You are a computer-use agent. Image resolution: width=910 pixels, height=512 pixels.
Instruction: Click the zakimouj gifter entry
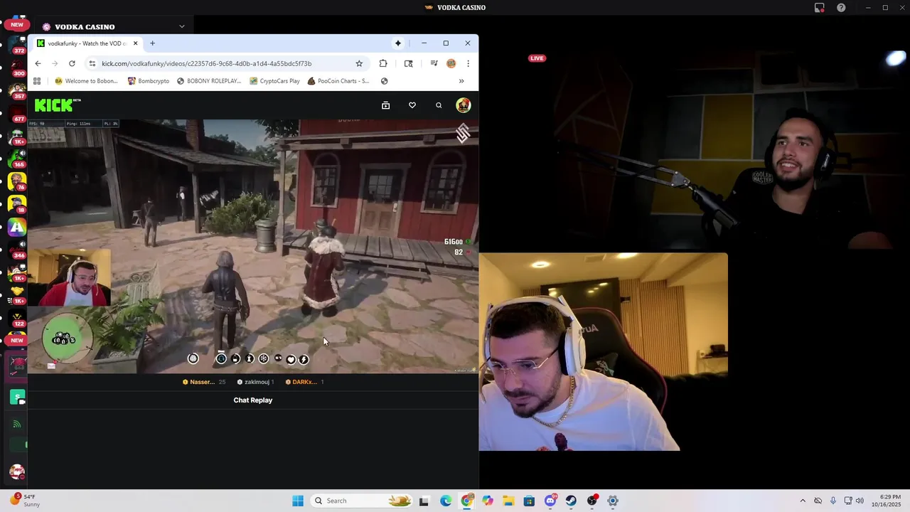tap(255, 382)
